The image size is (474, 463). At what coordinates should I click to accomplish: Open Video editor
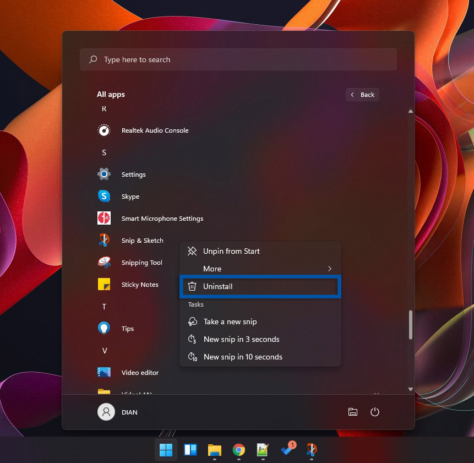[x=139, y=372]
